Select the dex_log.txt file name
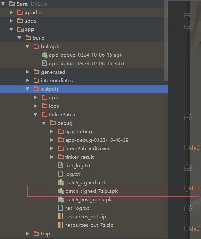 78,166
